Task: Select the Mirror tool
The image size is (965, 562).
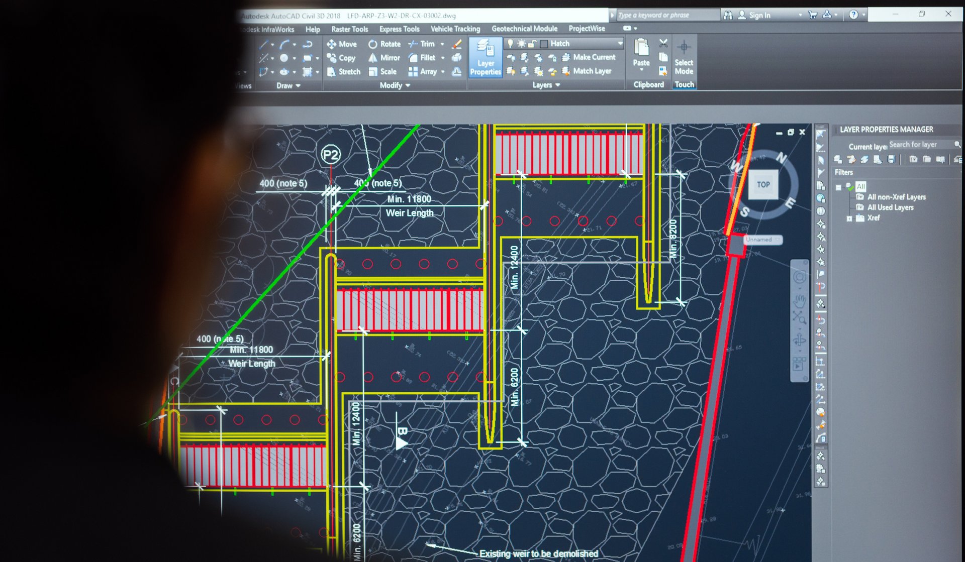Action: pos(384,58)
